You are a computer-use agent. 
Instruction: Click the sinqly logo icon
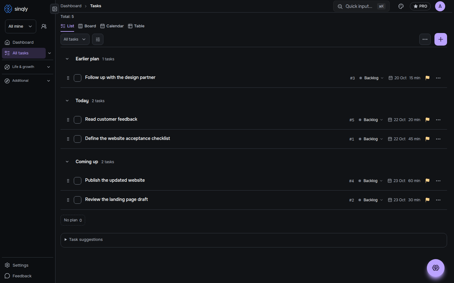click(8, 9)
